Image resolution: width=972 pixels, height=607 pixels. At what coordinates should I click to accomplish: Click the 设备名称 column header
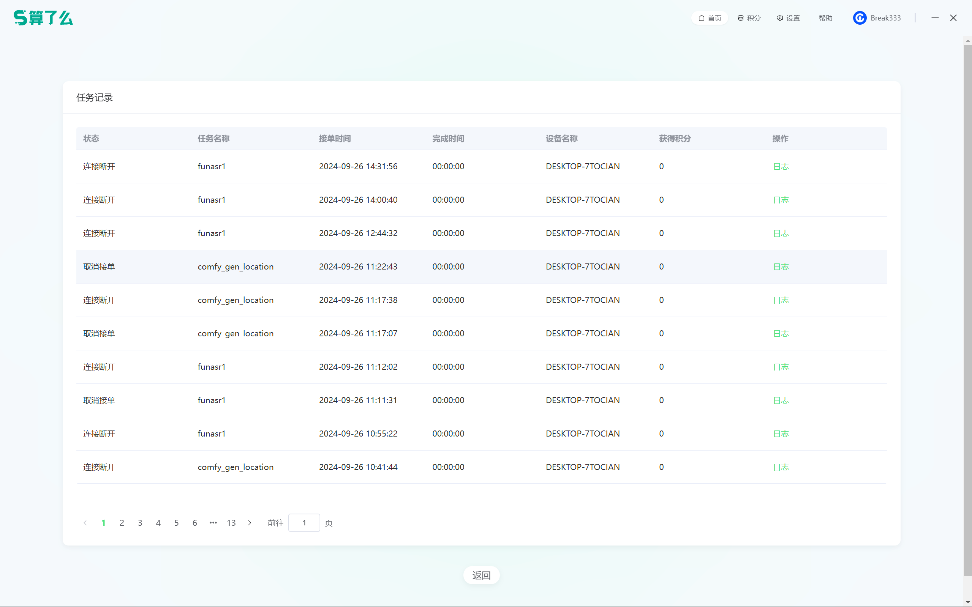[x=561, y=139]
